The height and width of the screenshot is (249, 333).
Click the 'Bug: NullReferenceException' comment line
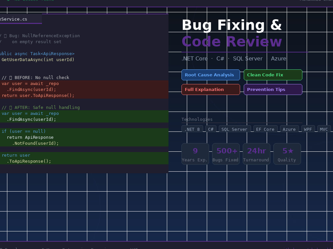[x=40, y=36]
